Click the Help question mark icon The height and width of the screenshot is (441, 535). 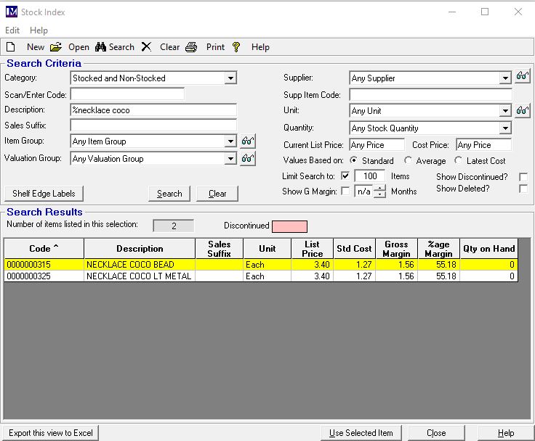tap(236, 47)
